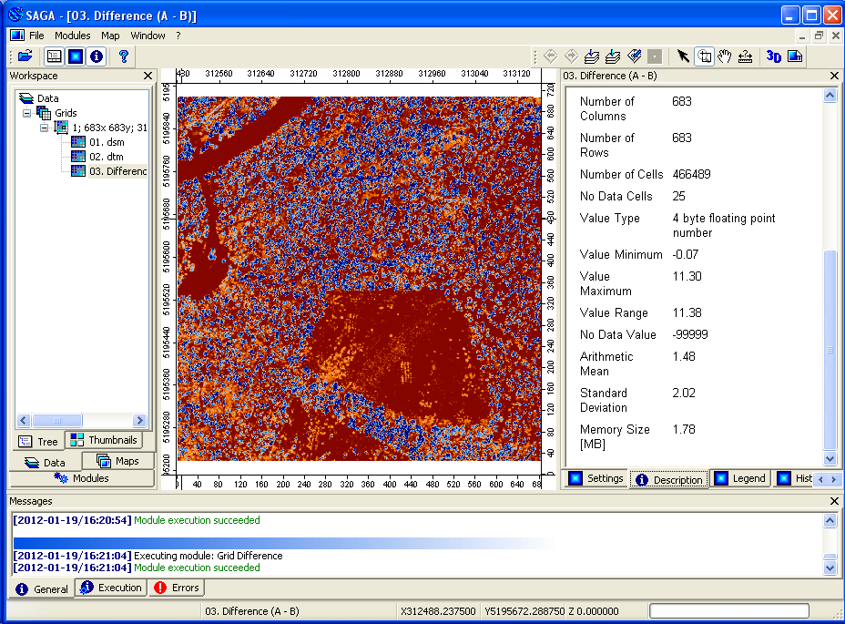
Task: Select the Action arrow tool
Action: tap(684, 56)
